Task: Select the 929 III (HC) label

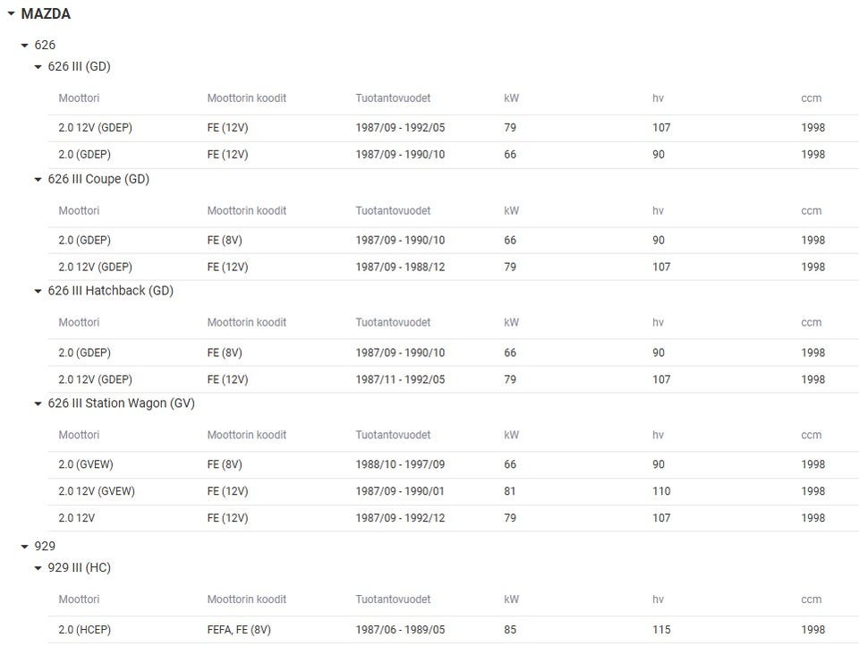Action: point(79,568)
